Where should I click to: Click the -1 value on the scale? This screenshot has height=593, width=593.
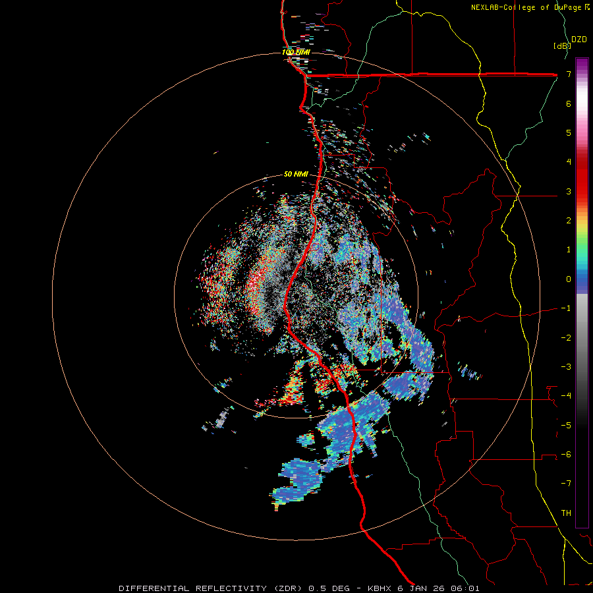(566, 308)
